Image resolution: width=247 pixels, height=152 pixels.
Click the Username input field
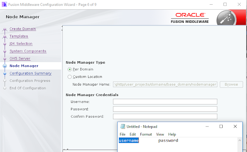(165, 101)
